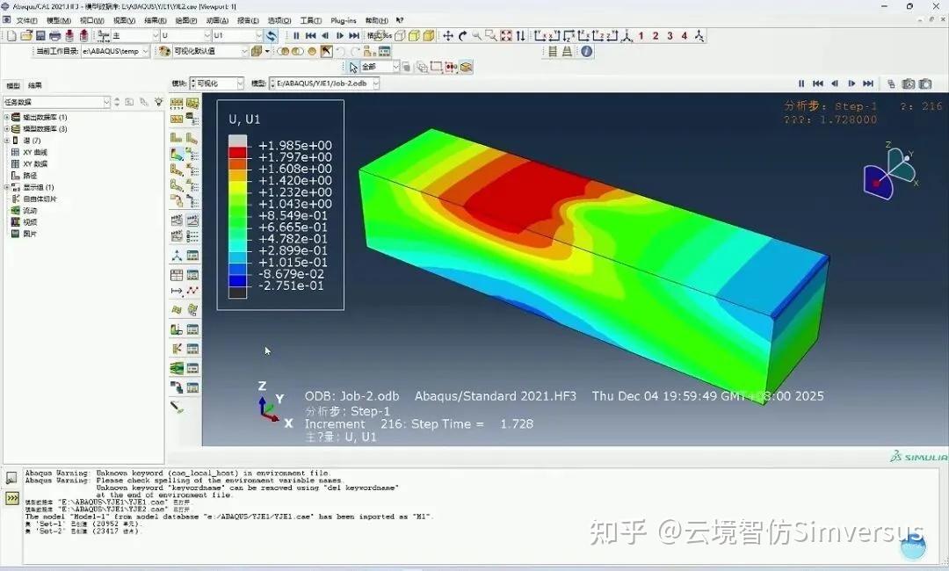Open the U field output dropdown
The height and width of the screenshot is (571, 949).
[x=206, y=36]
